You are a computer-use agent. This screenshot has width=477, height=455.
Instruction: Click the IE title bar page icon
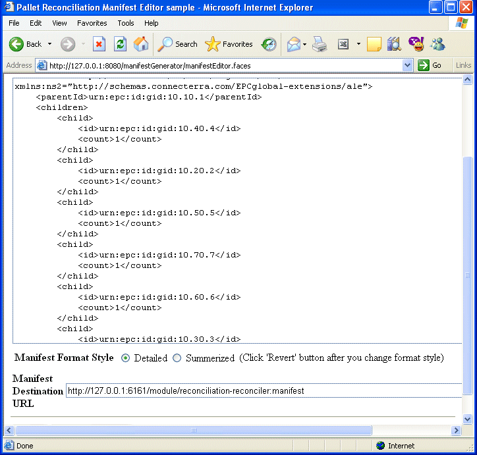[9, 7]
